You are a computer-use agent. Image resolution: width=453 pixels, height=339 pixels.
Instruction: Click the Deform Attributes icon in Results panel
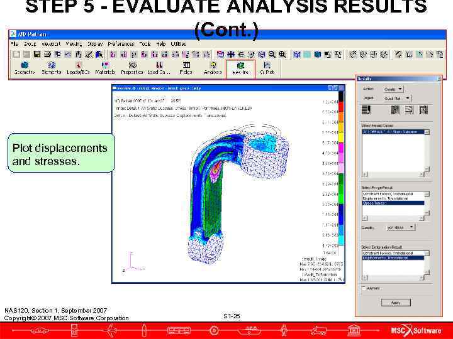point(409,110)
